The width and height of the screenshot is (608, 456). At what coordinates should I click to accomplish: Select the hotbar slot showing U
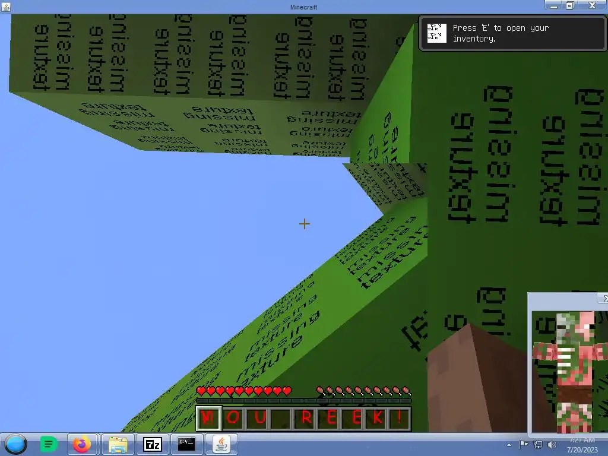[x=258, y=418]
